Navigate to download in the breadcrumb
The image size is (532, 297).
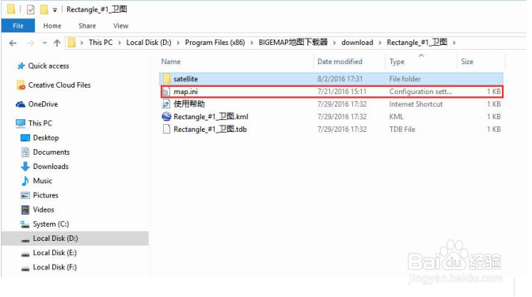coord(357,43)
